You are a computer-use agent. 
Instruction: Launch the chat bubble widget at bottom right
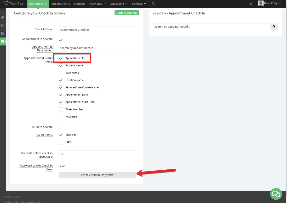click(x=276, y=194)
